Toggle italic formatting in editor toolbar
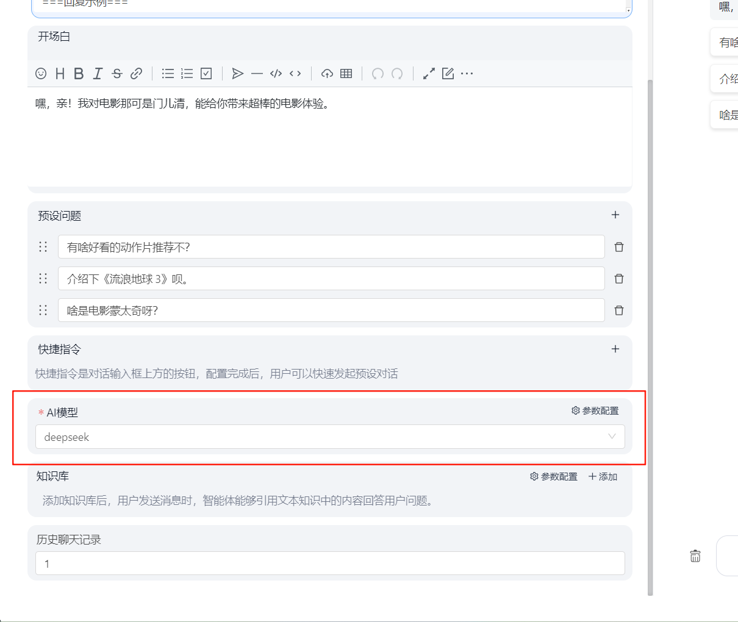 pyautogui.click(x=98, y=74)
